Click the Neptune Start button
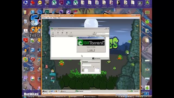Image resolution: width=174 pixels, height=98 pixels. point(45,91)
